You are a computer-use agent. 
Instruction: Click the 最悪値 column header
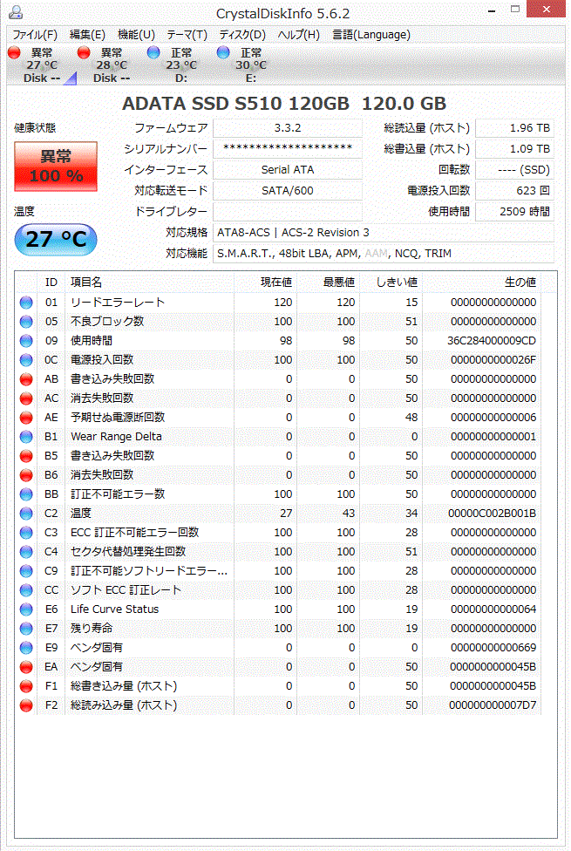click(x=328, y=283)
